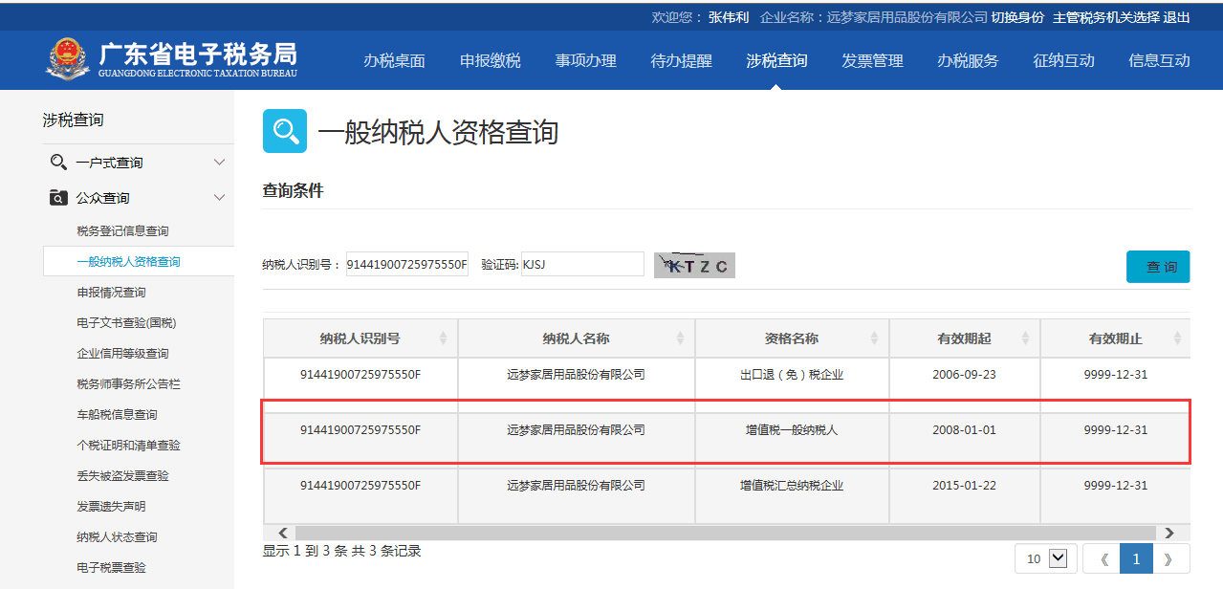Click the horizontal scrollbar right arrow
This screenshot has height=589, width=1223.
pyautogui.click(x=1168, y=533)
